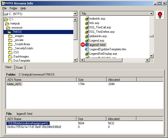Minimize the NTFS Streams Info window

pyautogui.click(x=155, y=3)
